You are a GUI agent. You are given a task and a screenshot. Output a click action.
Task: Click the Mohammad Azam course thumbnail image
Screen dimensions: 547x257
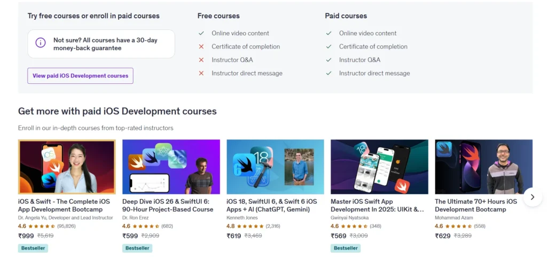483,167
